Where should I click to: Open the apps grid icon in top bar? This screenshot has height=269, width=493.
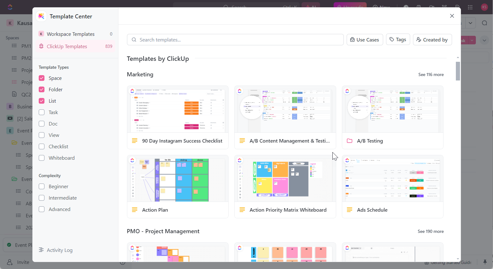pyautogui.click(x=470, y=7)
